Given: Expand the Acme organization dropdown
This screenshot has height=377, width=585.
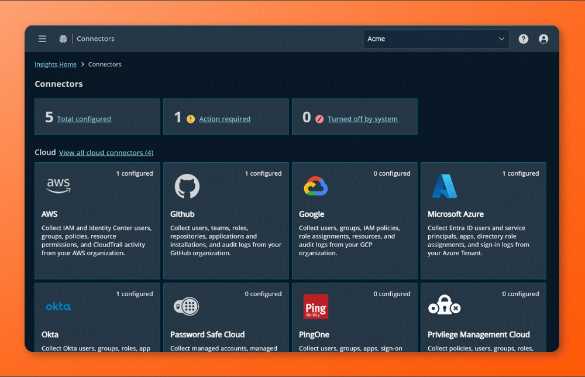Looking at the screenshot, I should point(436,39).
